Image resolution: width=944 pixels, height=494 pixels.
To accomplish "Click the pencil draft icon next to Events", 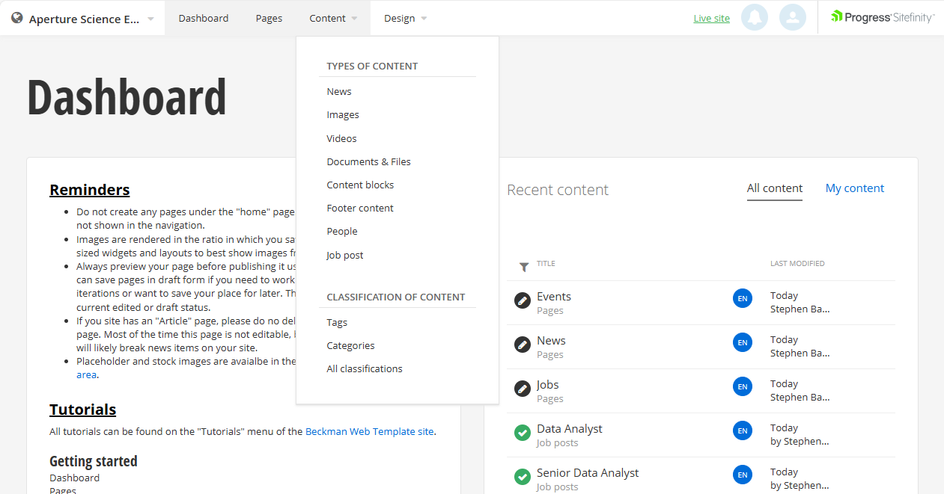I will [x=522, y=300].
